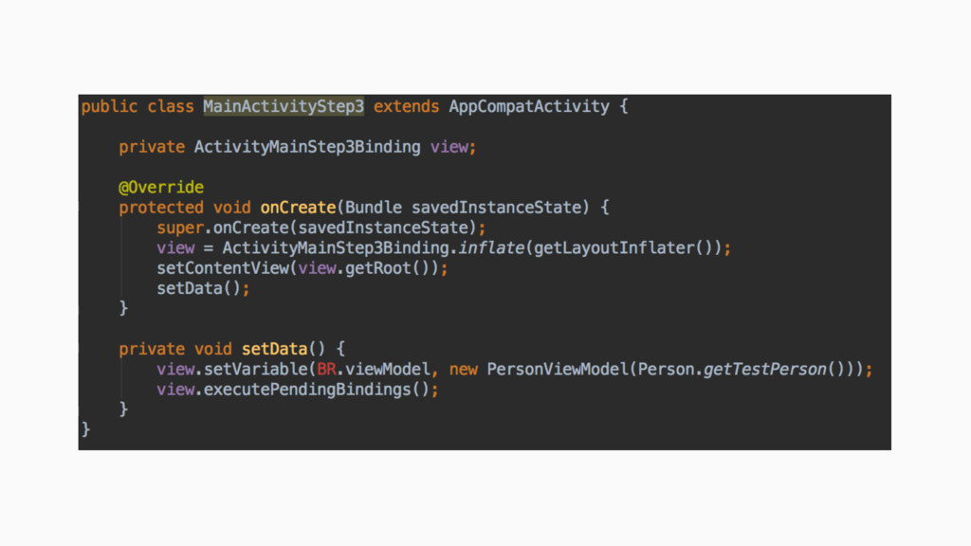Viewport: 971px width, 546px height.
Task: Click setContentView method call
Action: click(222, 268)
